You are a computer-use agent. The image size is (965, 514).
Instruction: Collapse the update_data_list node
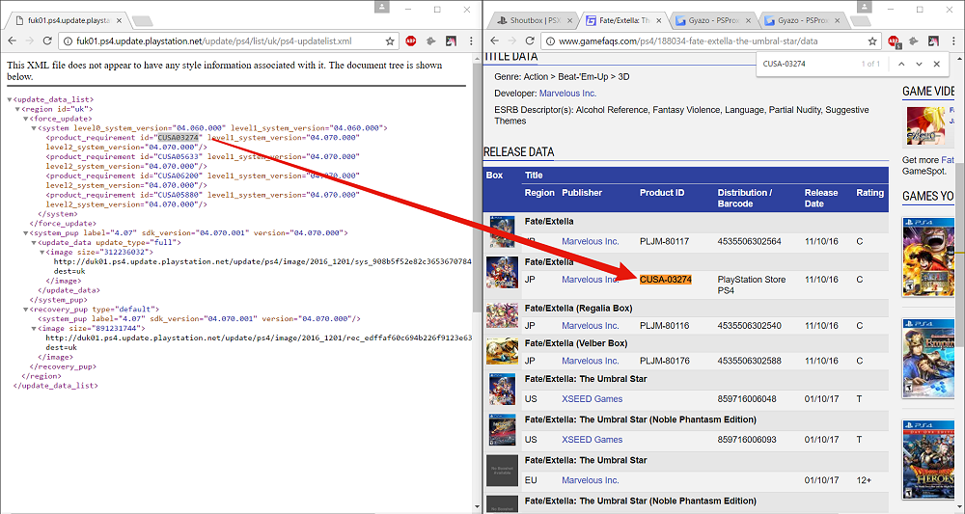tap(10, 99)
